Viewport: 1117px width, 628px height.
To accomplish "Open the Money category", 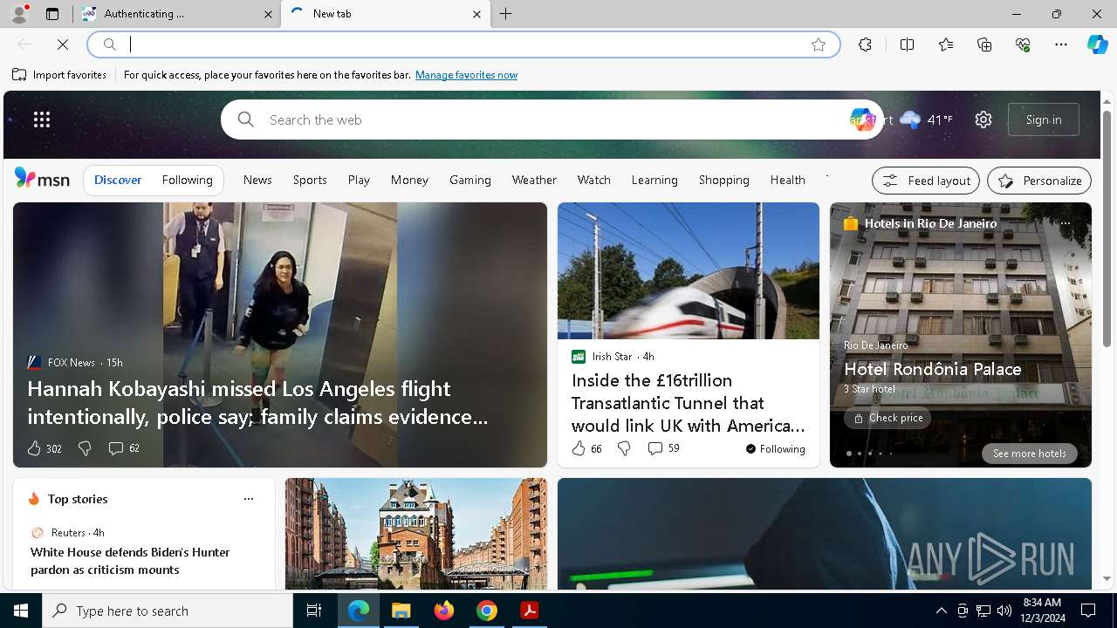I will coord(409,180).
